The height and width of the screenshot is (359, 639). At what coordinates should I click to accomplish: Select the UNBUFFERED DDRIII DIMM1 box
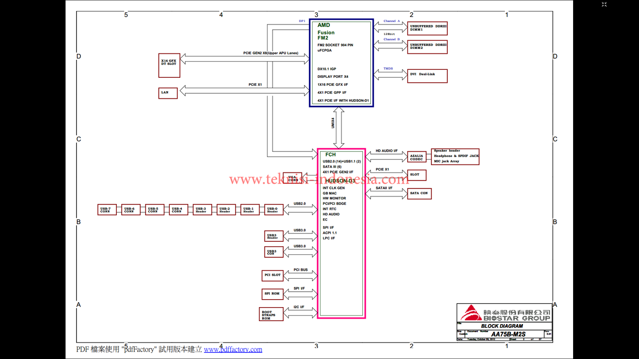click(x=428, y=28)
